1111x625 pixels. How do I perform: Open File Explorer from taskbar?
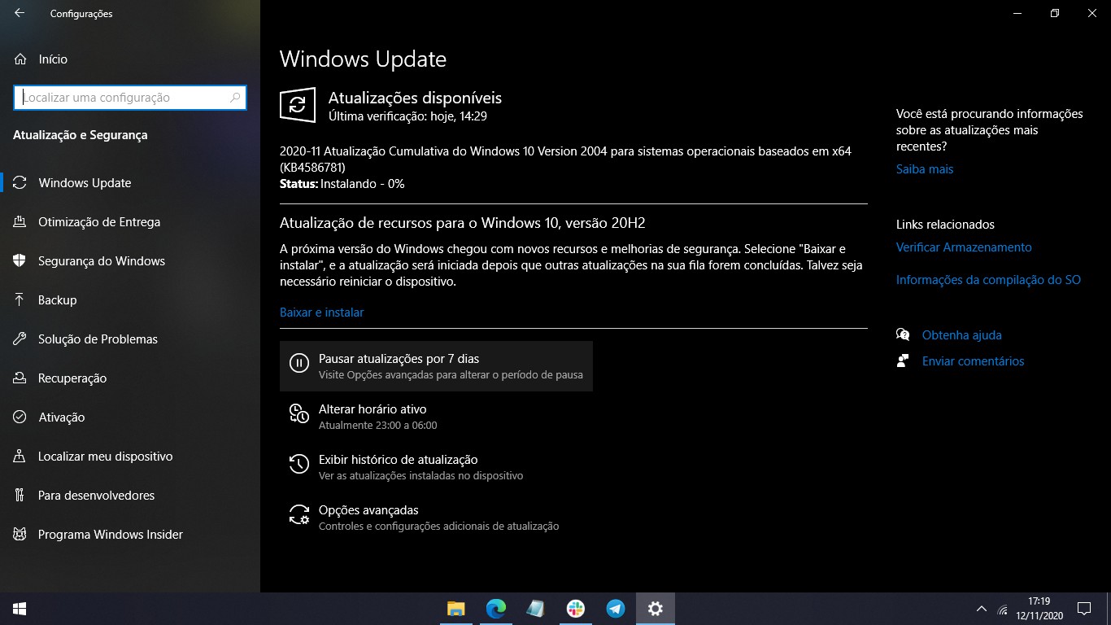pos(455,609)
